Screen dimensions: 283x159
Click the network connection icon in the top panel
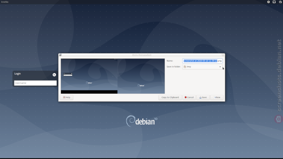pos(274,2)
